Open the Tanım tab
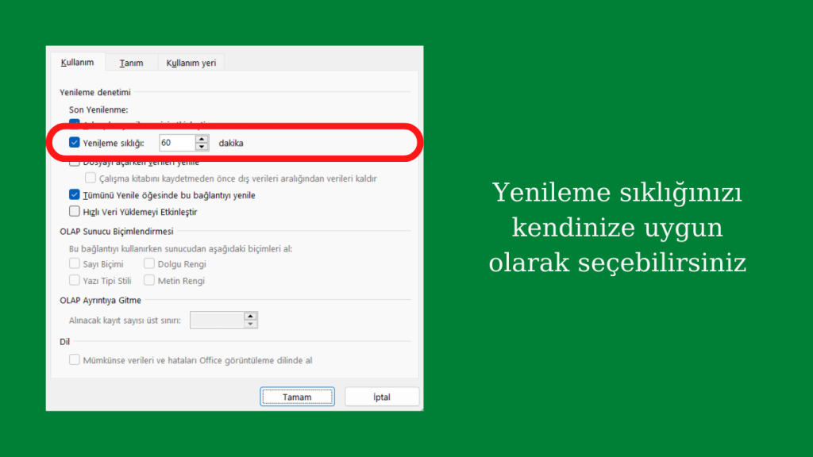Image resolution: width=813 pixels, height=457 pixels. click(131, 63)
